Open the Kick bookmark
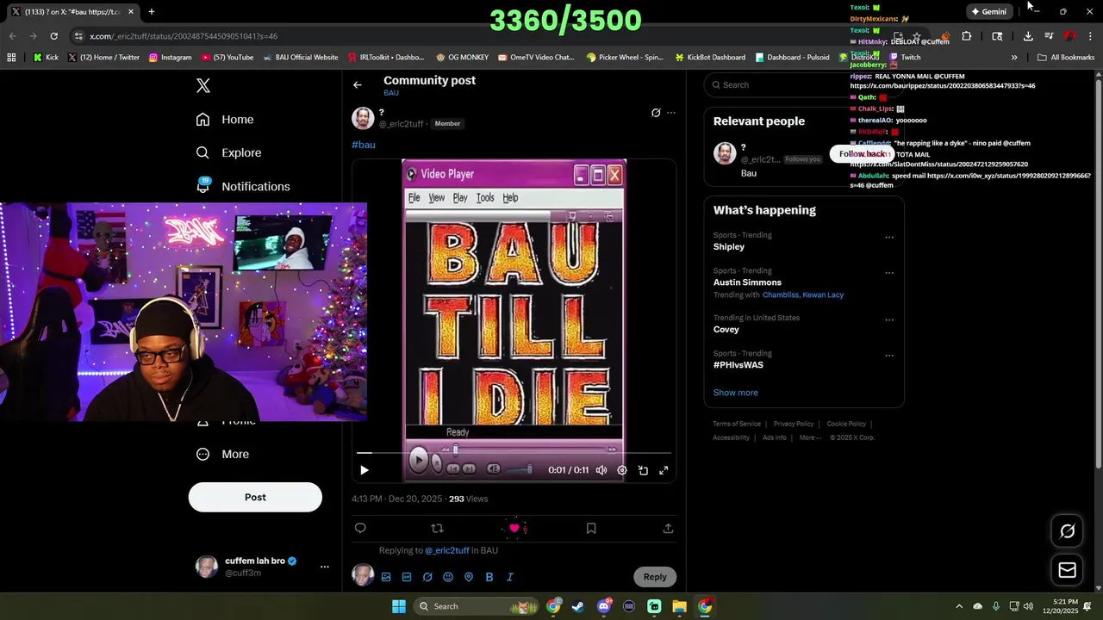 click(x=46, y=58)
